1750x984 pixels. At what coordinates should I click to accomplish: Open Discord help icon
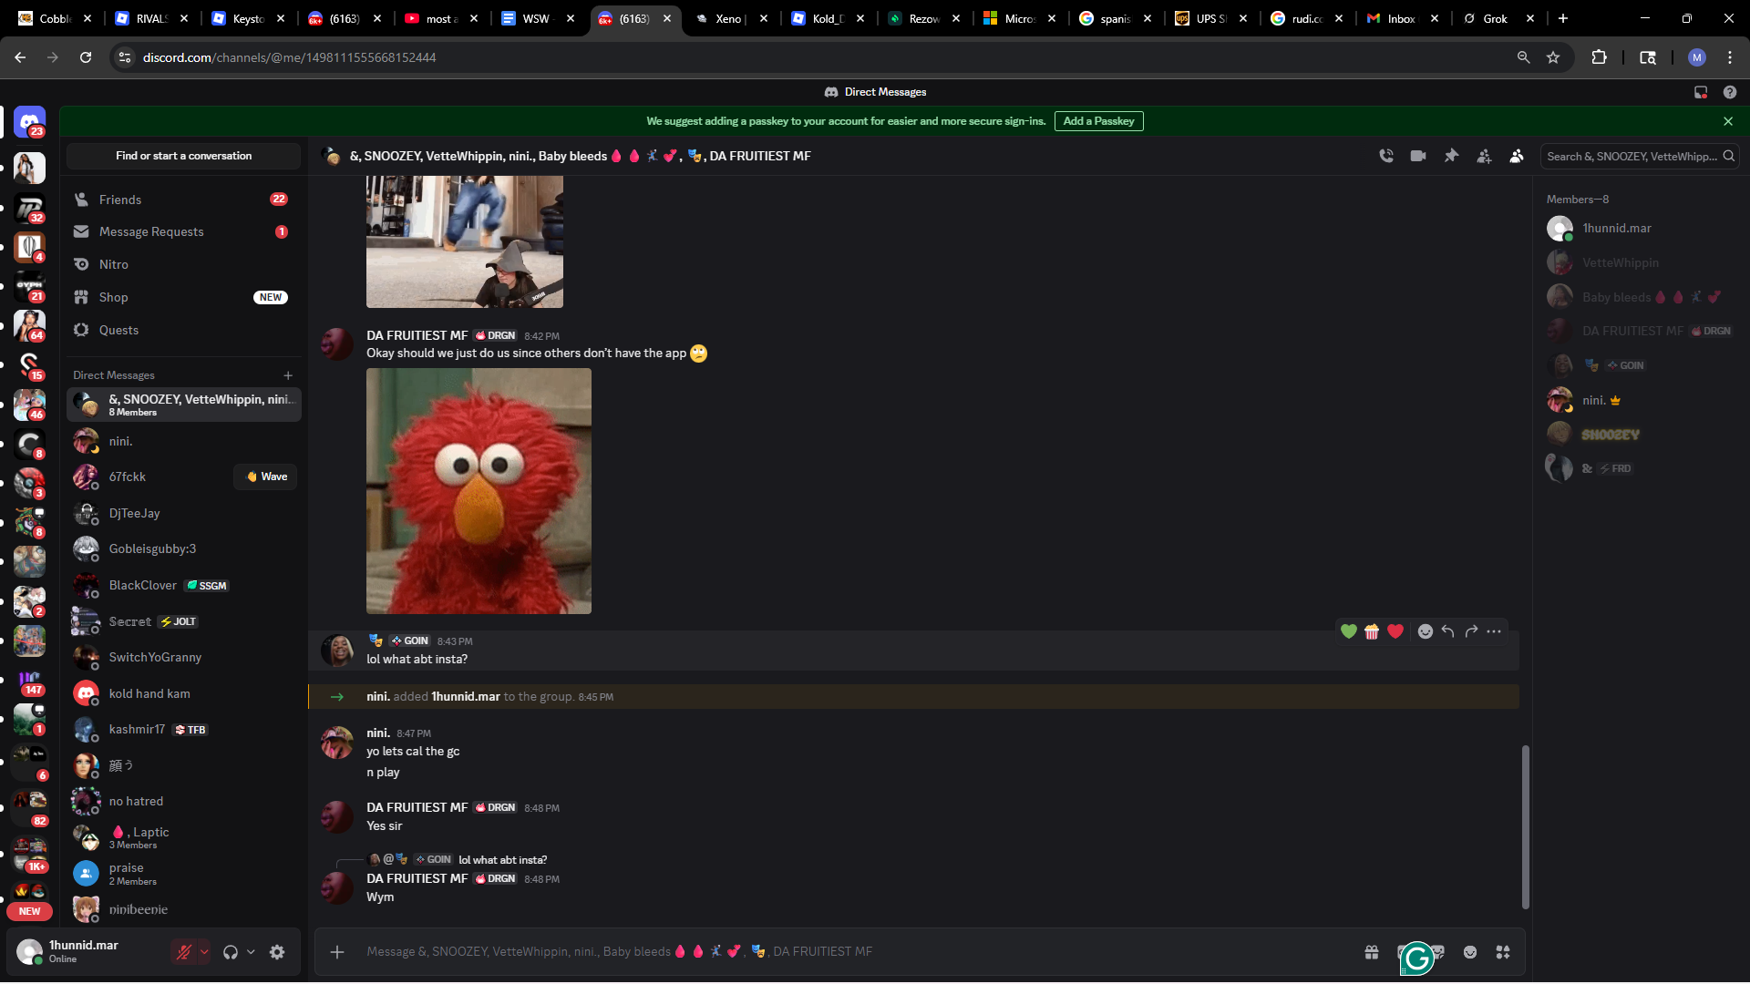(1730, 92)
